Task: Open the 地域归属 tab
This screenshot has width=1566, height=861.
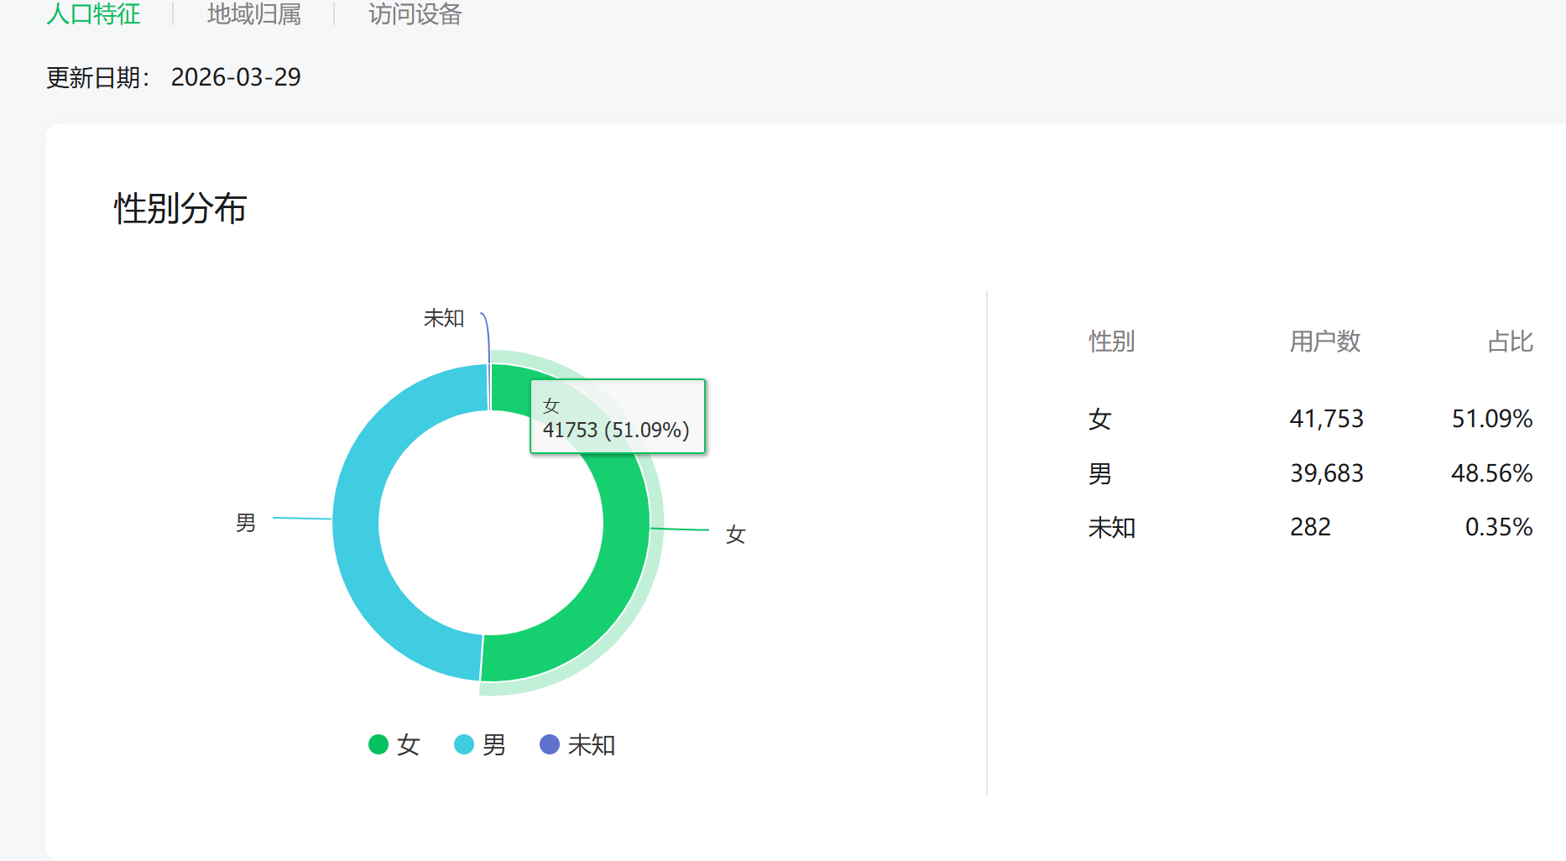Action: pos(253,14)
